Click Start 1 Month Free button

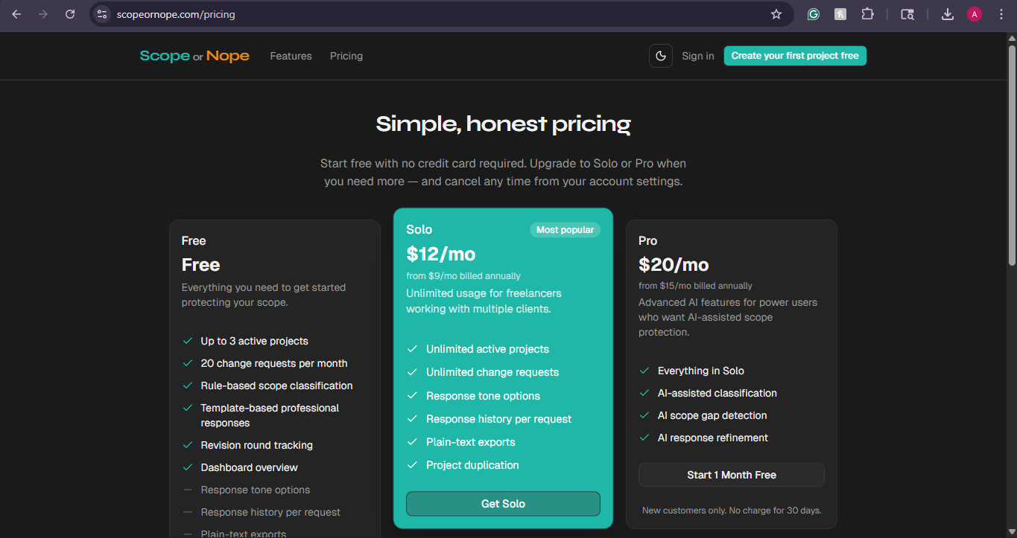(732, 475)
